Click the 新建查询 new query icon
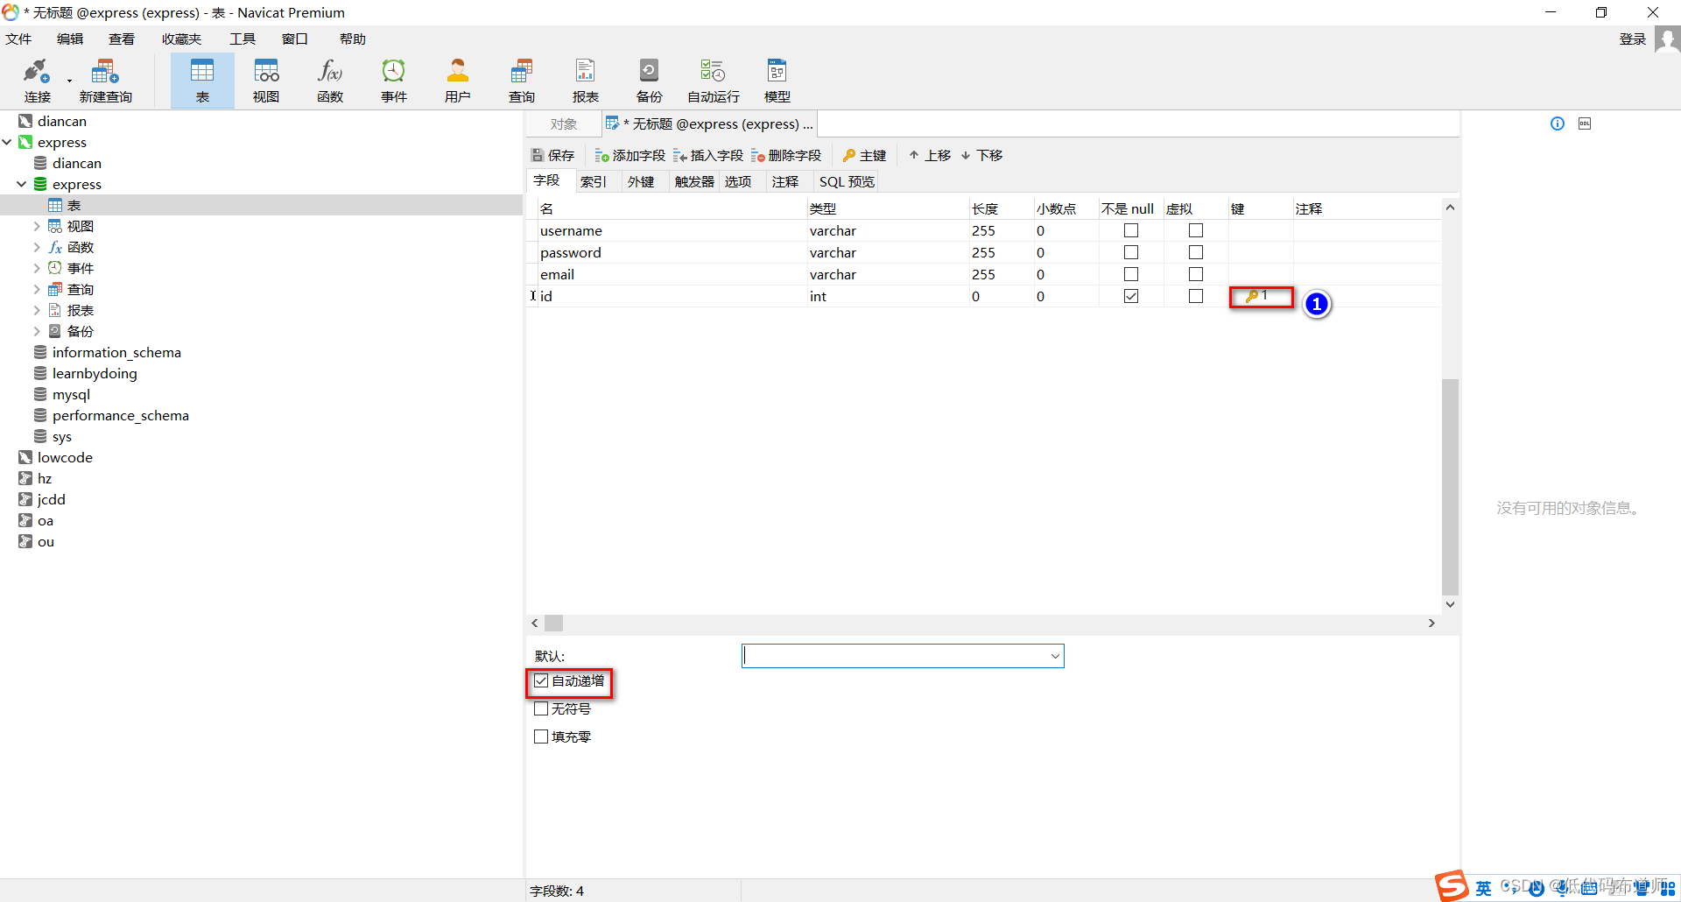Screen dimensions: 1681x902 click(105, 81)
